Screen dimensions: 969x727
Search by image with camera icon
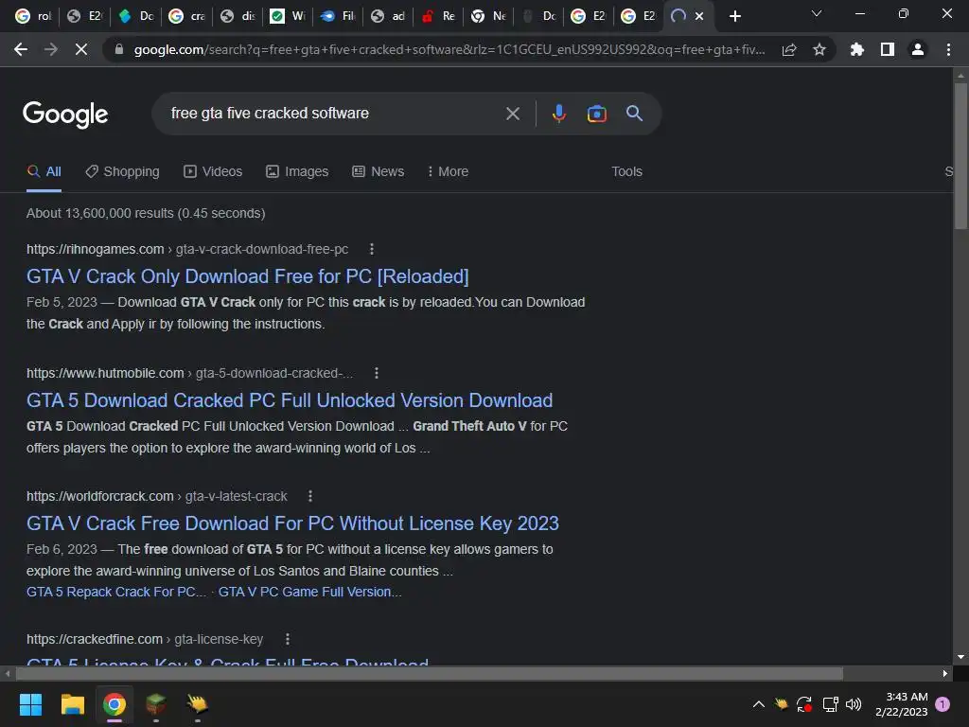(x=596, y=114)
